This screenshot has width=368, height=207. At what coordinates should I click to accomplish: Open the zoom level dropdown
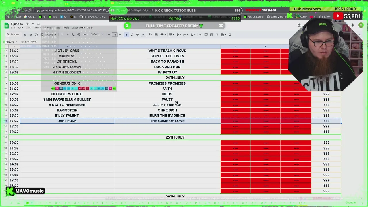click(51, 34)
